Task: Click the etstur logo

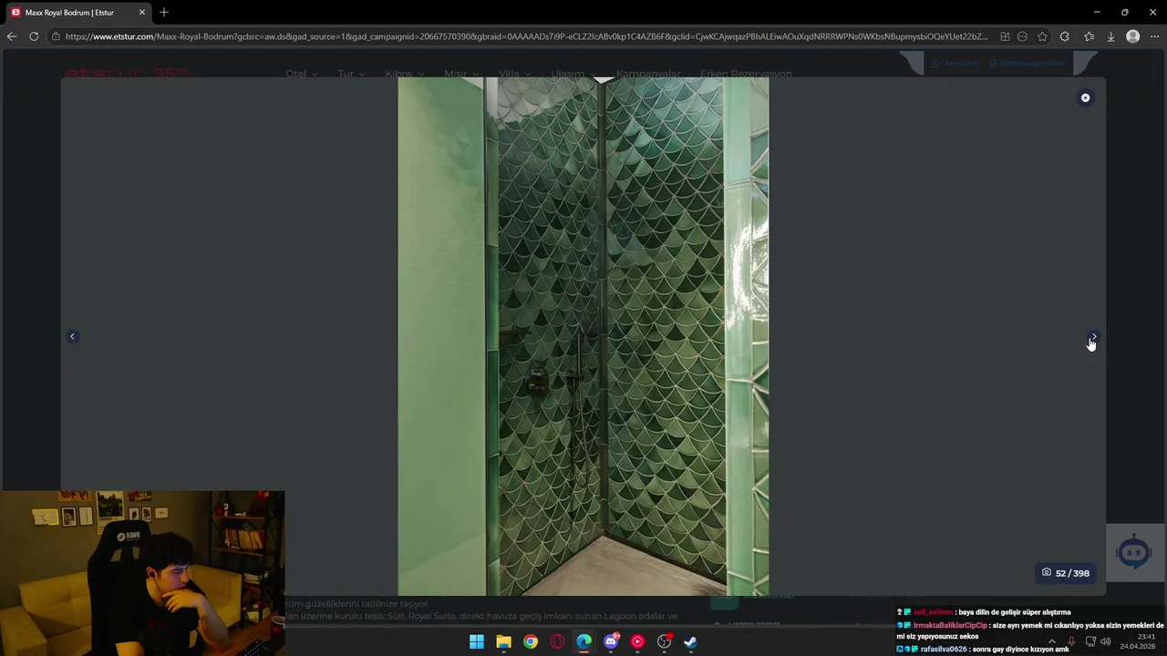Action: (x=127, y=72)
